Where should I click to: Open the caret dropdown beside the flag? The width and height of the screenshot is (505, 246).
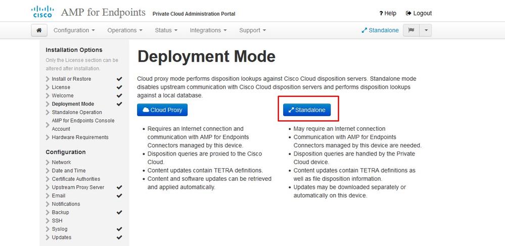426,30
